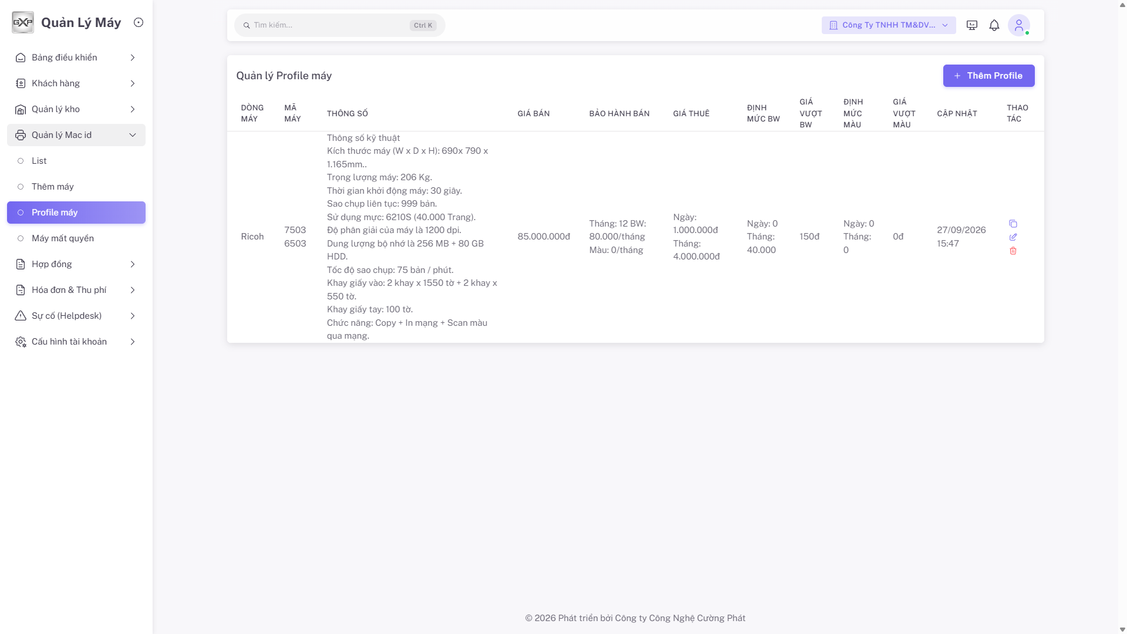This screenshot has height=634, width=1127.
Task: Click the search magnifier icon
Action: point(247,25)
